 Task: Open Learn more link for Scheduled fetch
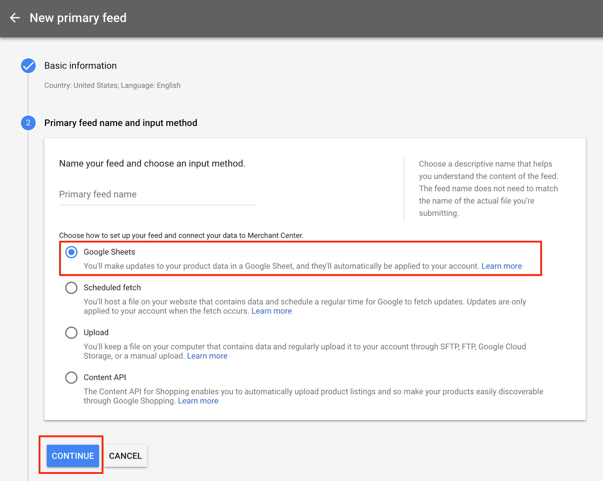pos(271,311)
